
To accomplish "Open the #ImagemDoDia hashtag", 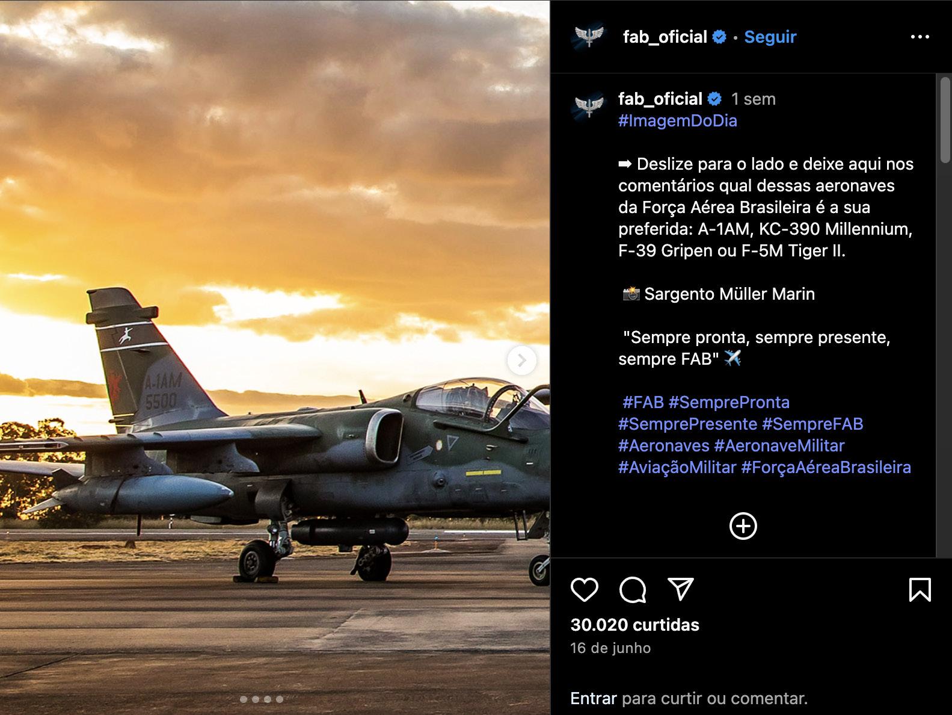I will click(x=677, y=120).
